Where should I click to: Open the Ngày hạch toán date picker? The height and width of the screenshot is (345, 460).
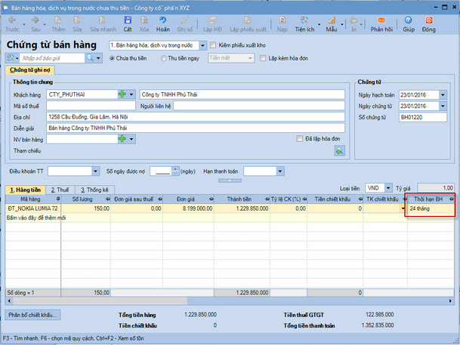(x=443, y=94)
